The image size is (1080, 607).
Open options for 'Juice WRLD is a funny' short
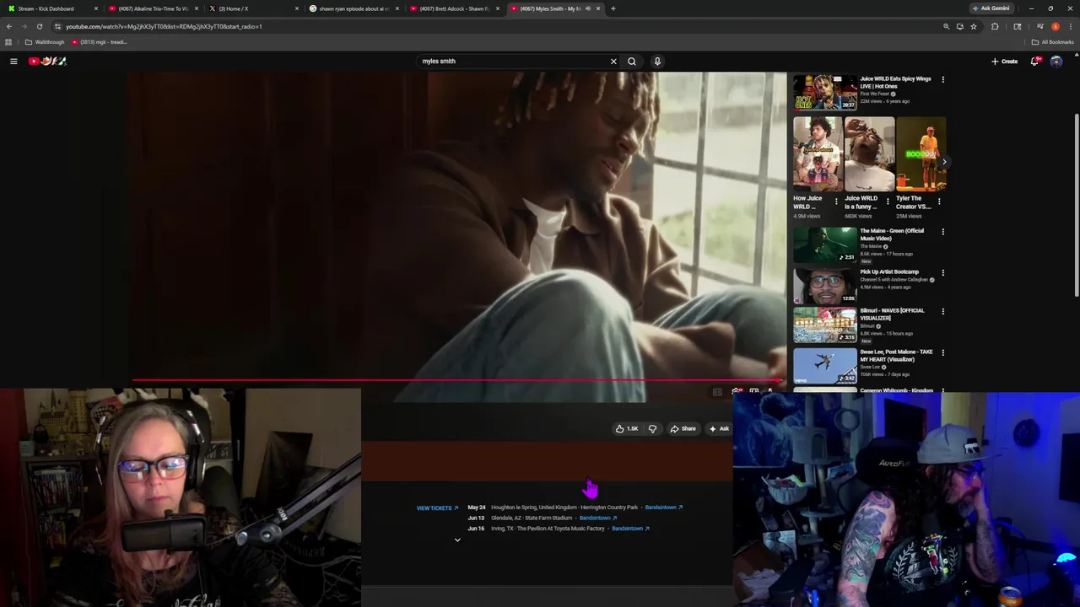click(x=888, y=201)
